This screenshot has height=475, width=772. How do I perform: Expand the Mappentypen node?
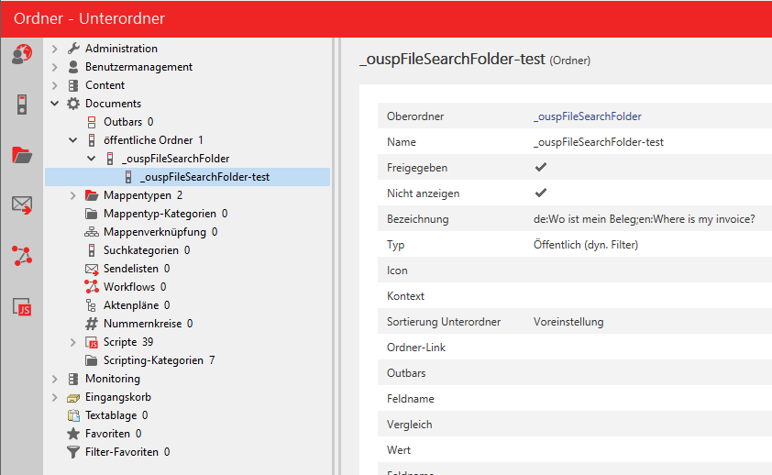click(x=73, y=195)
